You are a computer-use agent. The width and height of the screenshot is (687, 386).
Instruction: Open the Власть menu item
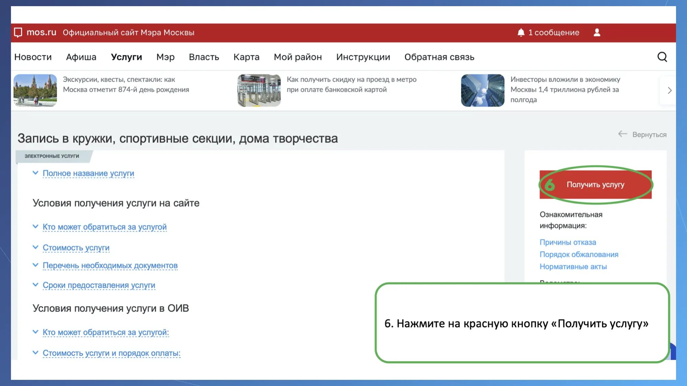point(204,57)
